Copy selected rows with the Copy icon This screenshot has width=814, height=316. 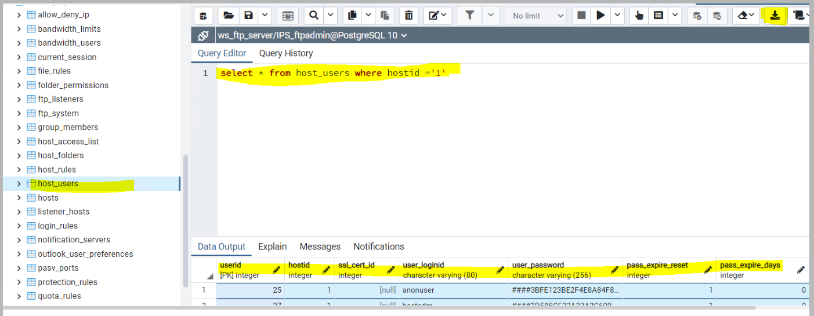click(352, 16)
